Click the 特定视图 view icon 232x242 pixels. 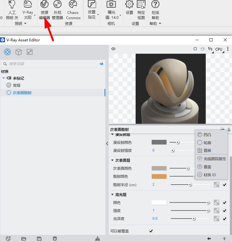[141, 4]
